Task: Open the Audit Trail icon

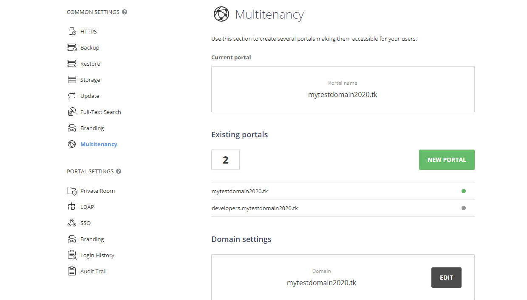Action: (71, 271)
